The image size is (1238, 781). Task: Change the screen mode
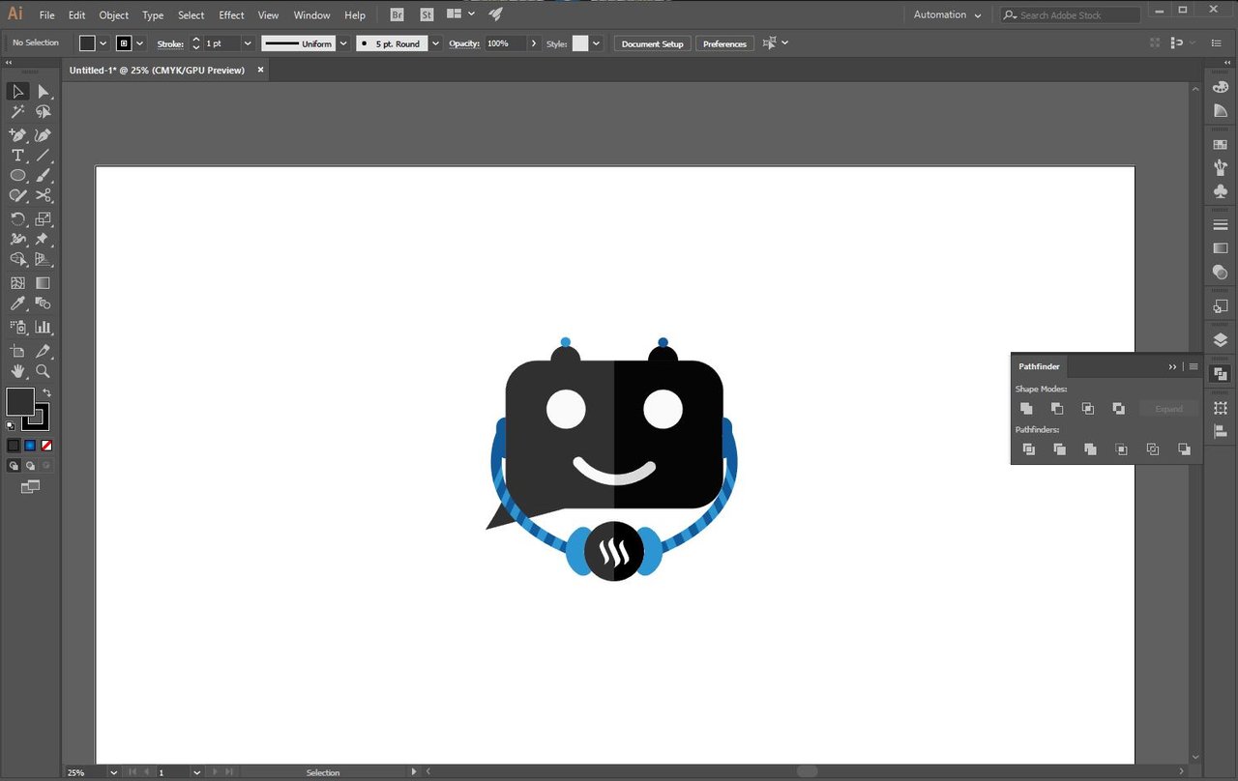coord(30,487)
